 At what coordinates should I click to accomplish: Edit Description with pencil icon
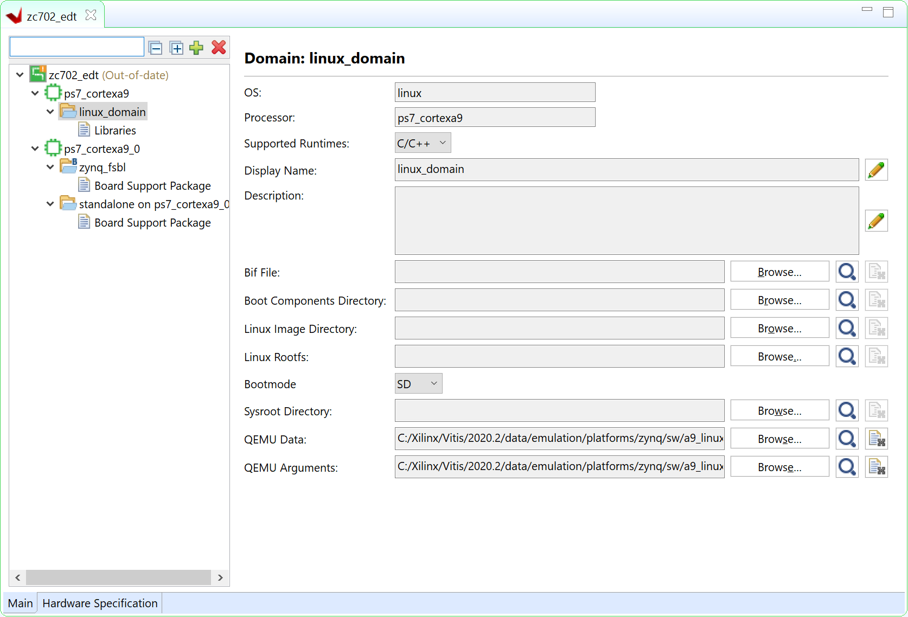[x=876, y=221]
